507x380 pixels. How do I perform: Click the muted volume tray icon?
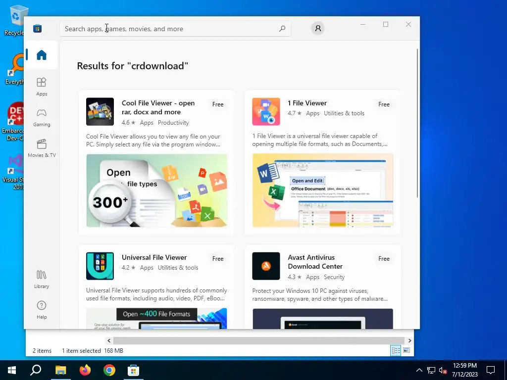coord(443,370)
